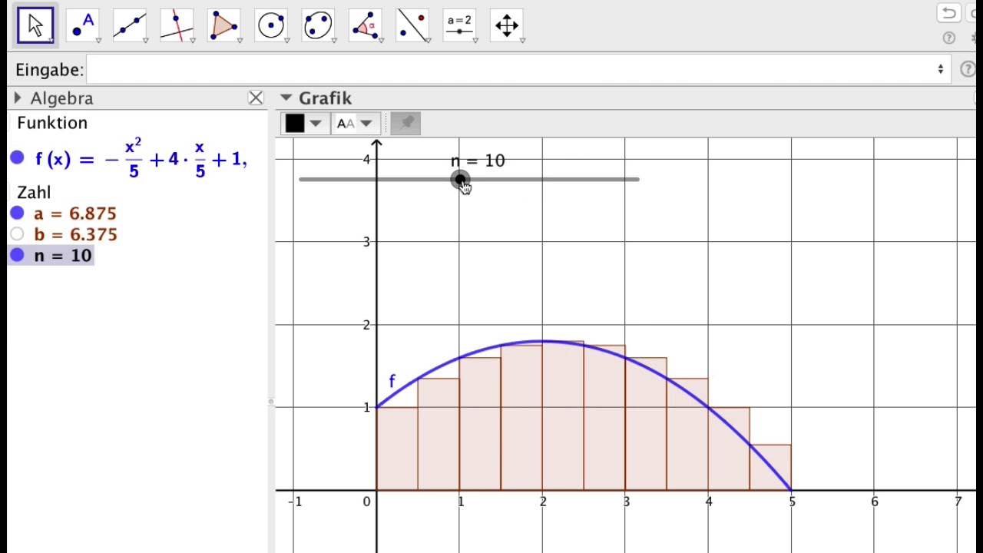The image size is (983, 553).
Task: Open Polygon tool submenu arrow
Action: coord(240,40)
